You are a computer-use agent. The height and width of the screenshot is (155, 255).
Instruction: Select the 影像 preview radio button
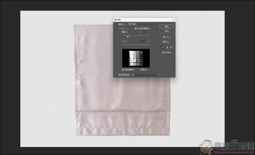point(139,70)
